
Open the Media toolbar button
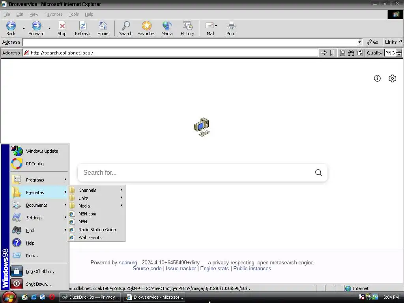(167, 28)
